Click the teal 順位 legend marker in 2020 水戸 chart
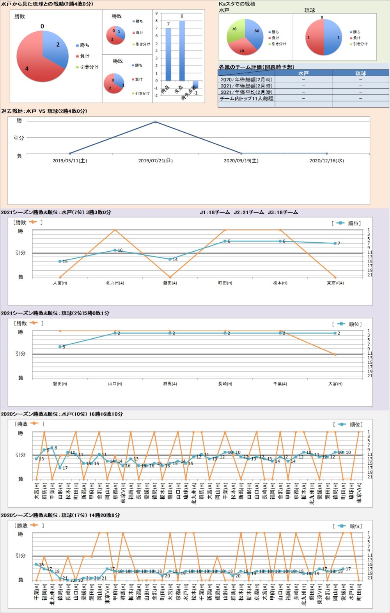The width and height of the screenshot is (390, 613). coord(342,424)
